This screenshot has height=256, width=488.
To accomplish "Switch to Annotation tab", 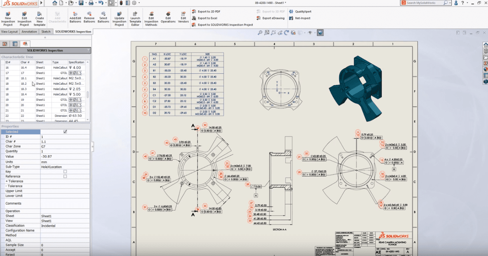I will 29,32.
